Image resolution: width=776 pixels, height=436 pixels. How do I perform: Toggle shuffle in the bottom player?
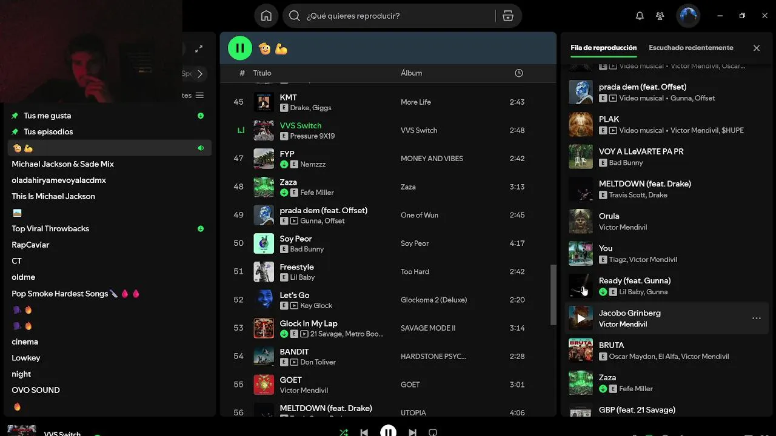click(344, 432)
